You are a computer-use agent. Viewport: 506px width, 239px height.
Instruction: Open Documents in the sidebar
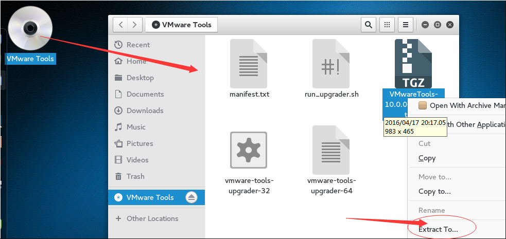(x=156, y=94)
